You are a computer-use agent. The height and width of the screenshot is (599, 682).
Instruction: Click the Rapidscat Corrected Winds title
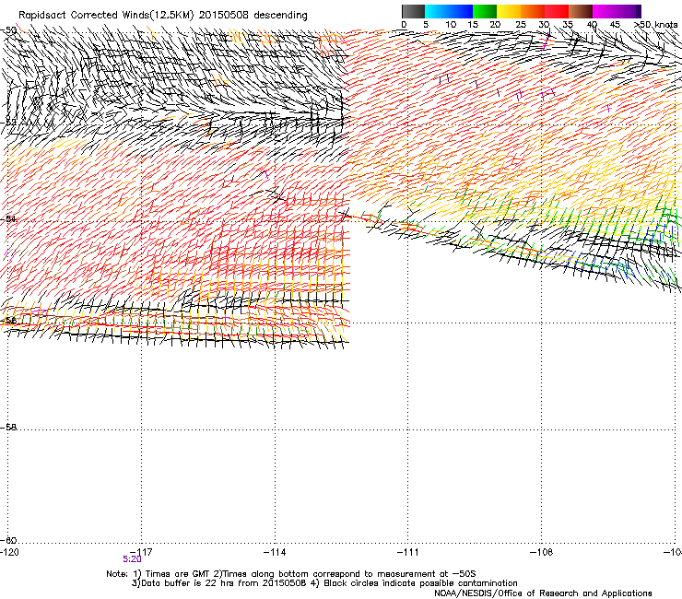[163, 16]
